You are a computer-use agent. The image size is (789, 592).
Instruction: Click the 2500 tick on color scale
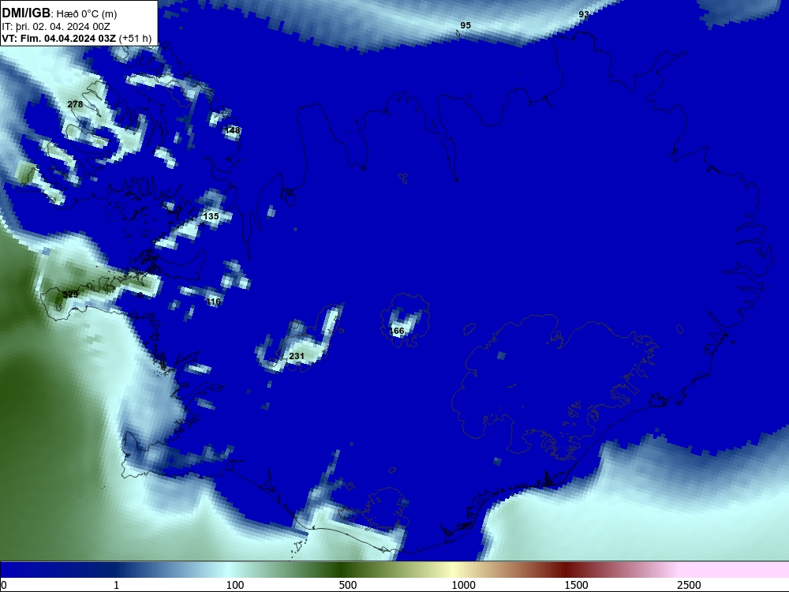click(688, 585)
